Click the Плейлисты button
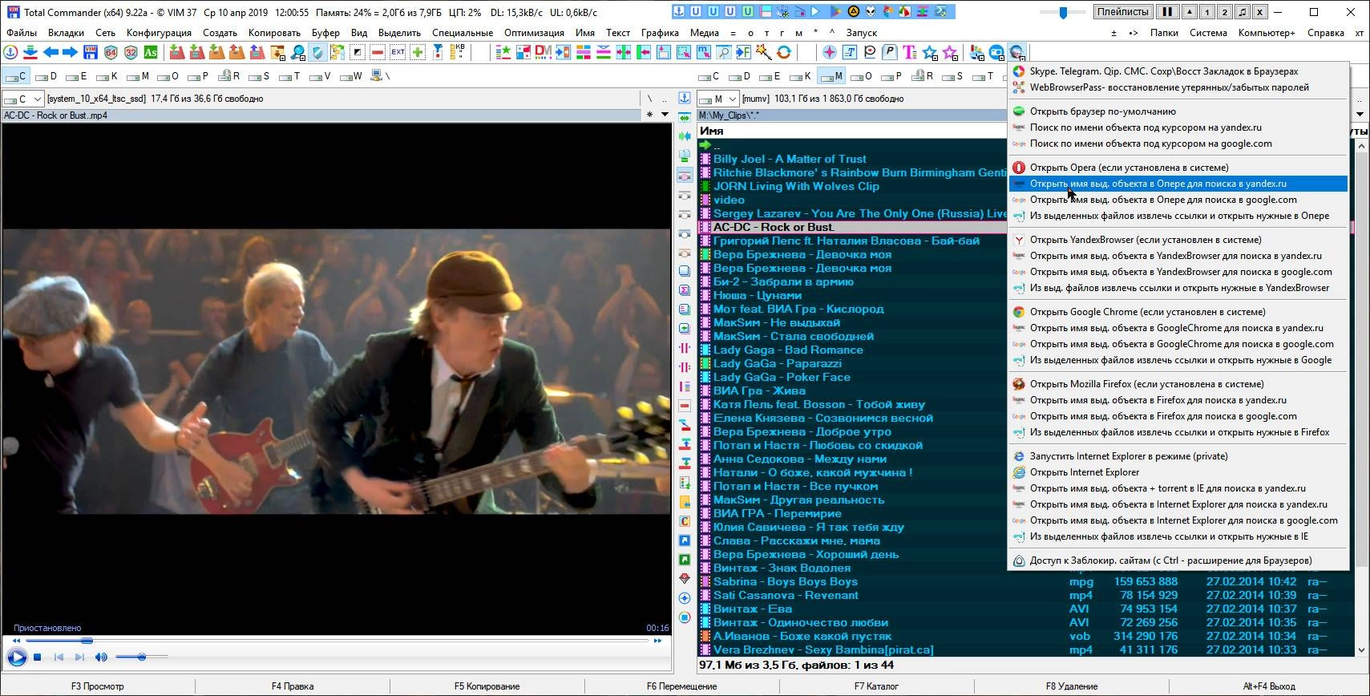 [1122, 12]
